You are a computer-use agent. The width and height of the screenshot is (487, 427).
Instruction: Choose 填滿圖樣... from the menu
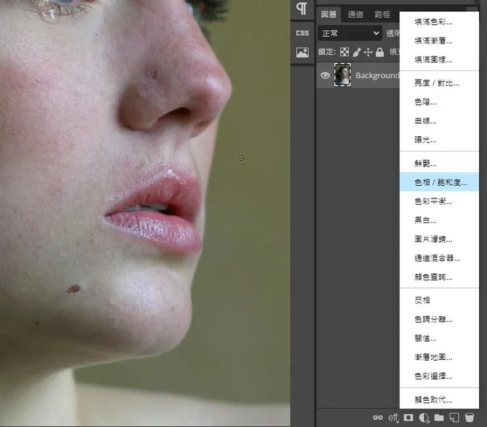(439, 60)
